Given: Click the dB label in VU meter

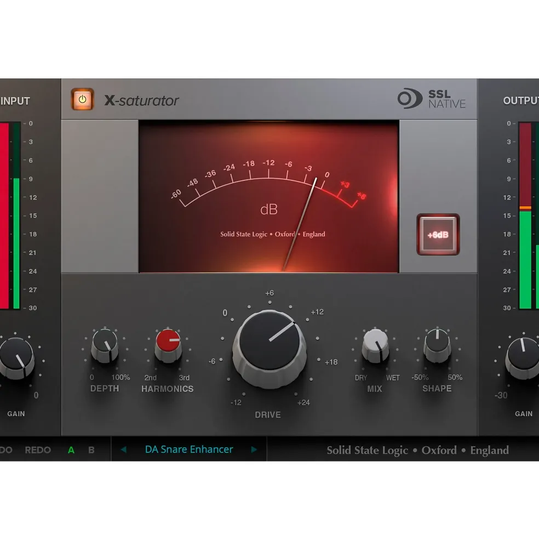Looking at the screenshot, I should pos(269,209).
